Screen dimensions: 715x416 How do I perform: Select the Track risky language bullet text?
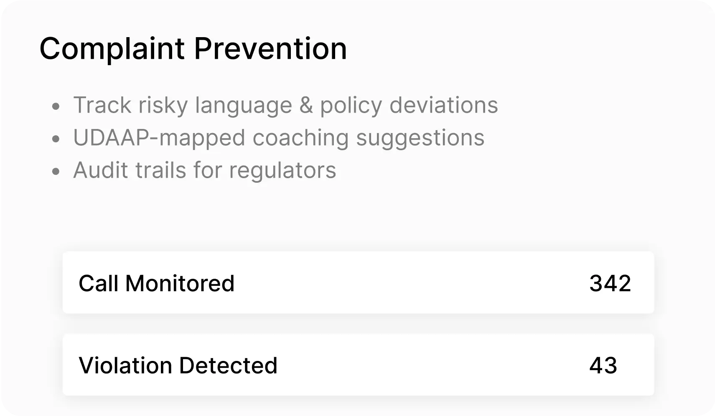pyautogui.click(x=285, y=105)
